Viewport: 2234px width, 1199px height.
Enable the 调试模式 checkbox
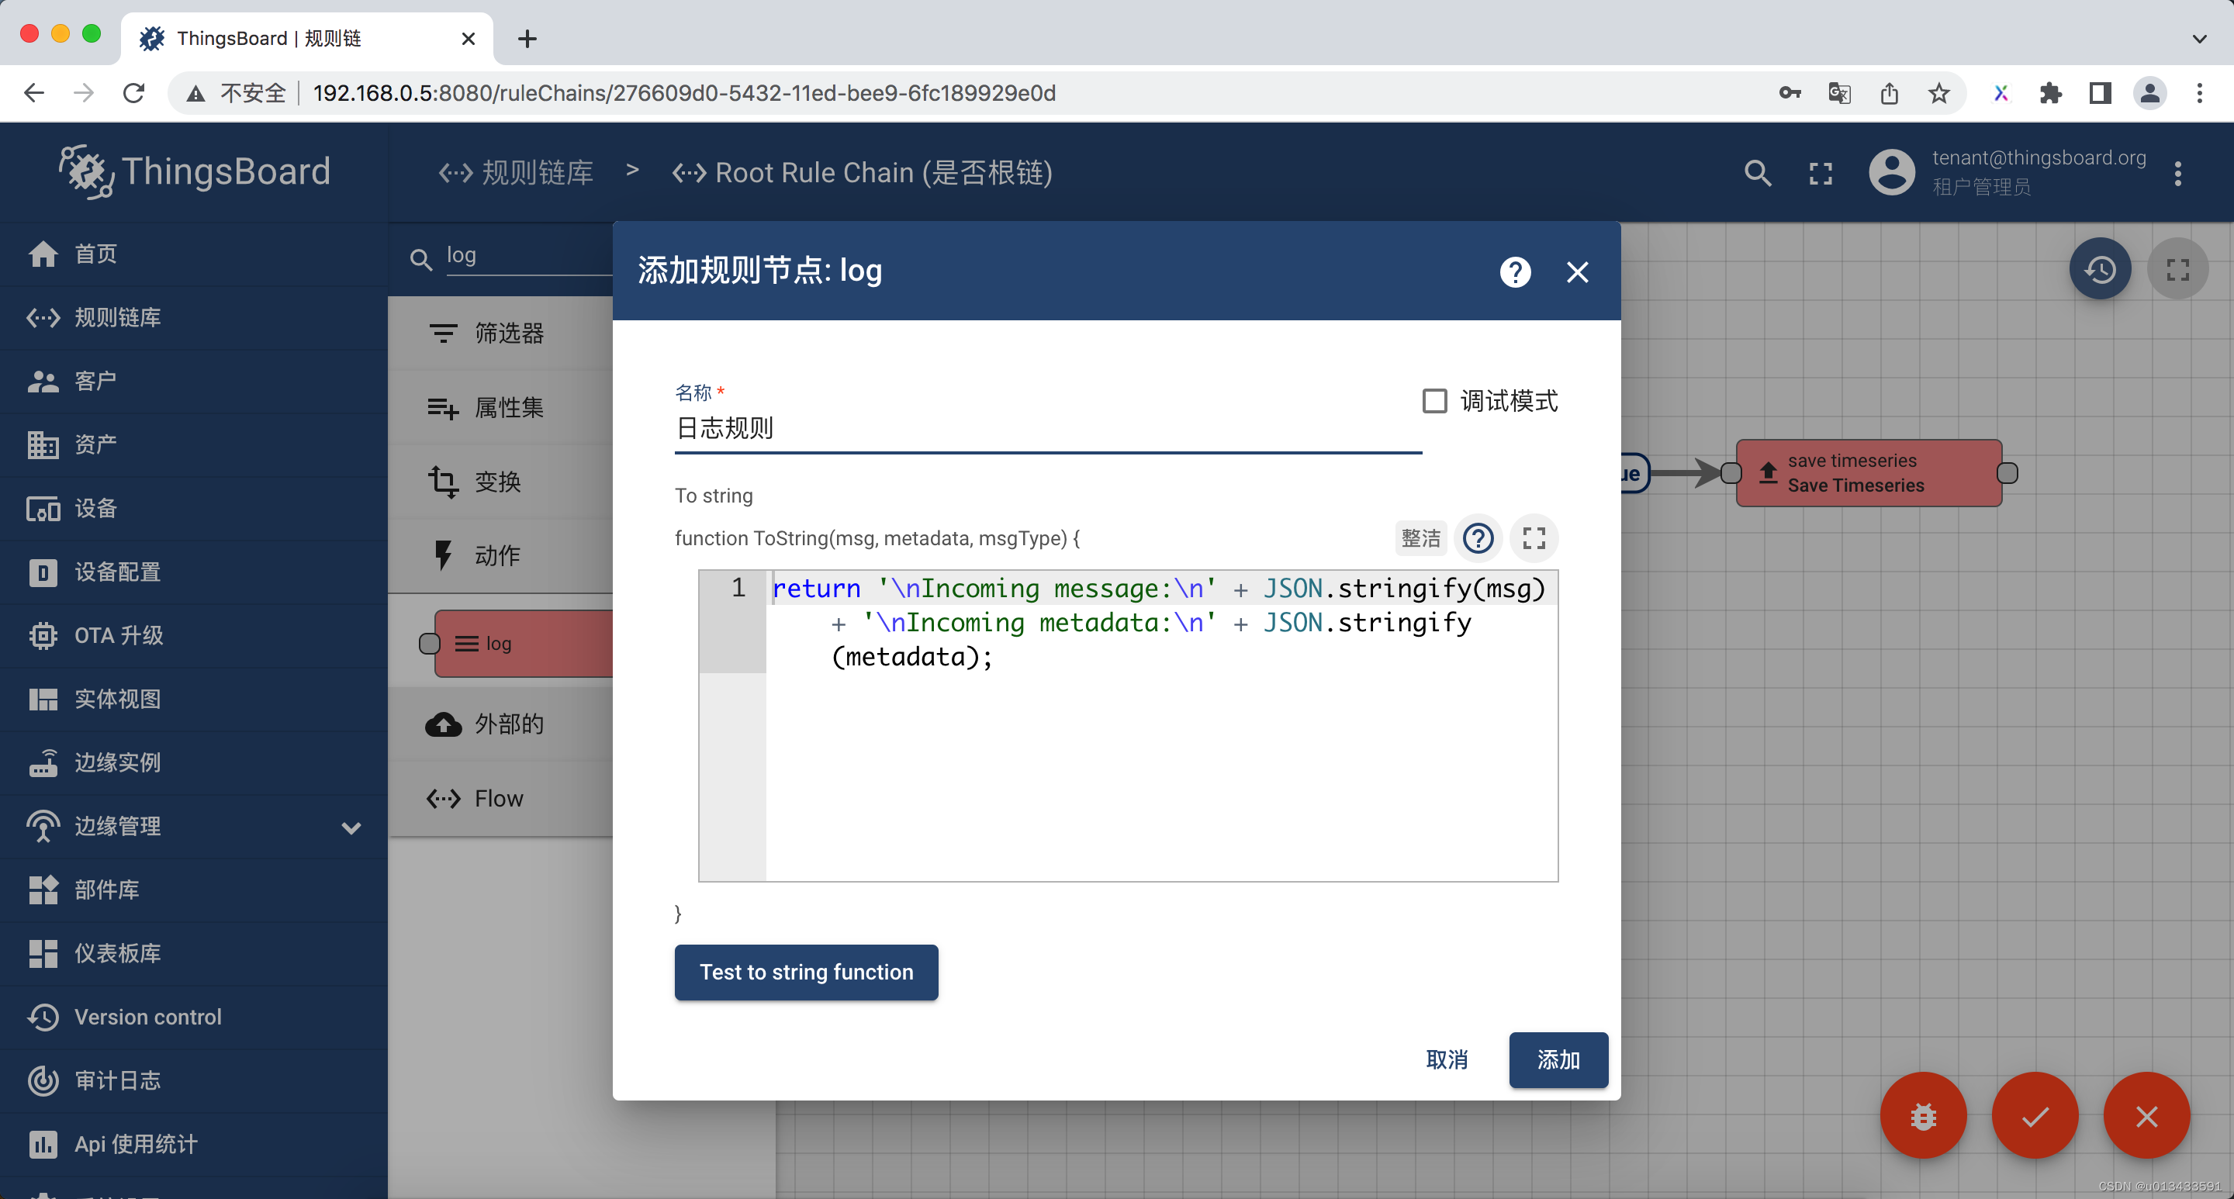[x=1434, y=400]
